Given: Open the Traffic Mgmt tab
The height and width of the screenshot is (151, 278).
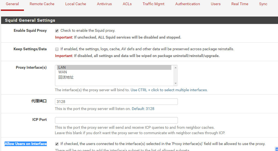Looking at the screenshot, I should (153, 4).
